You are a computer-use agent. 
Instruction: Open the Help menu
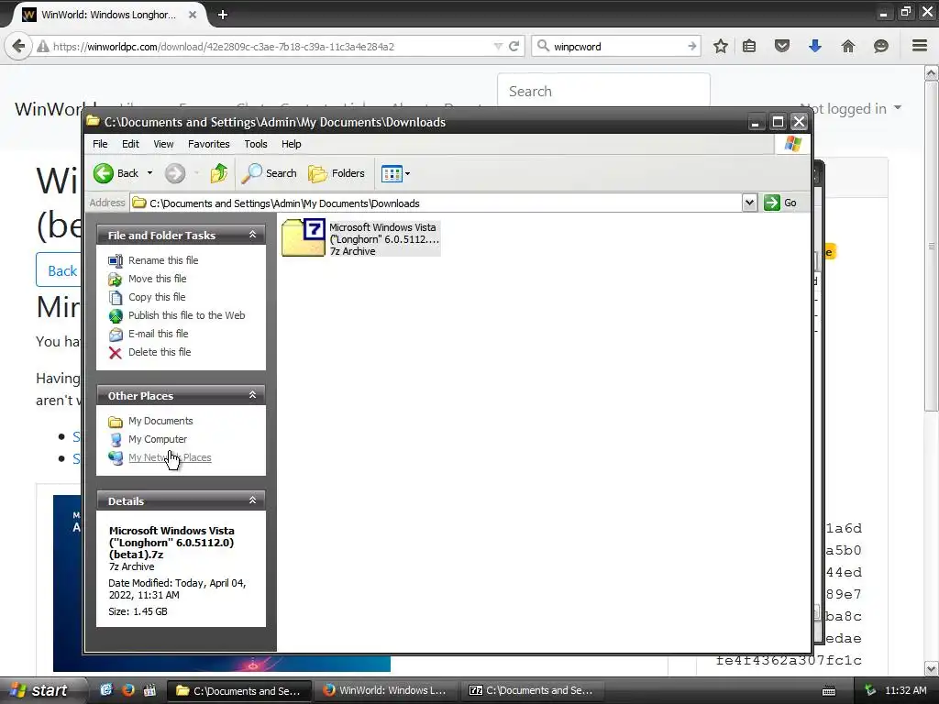click(x=291, y=144)
